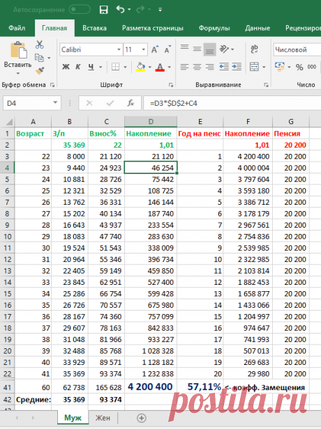
Task: Click the Wrap Text icon
Action: tap(254, 49)
